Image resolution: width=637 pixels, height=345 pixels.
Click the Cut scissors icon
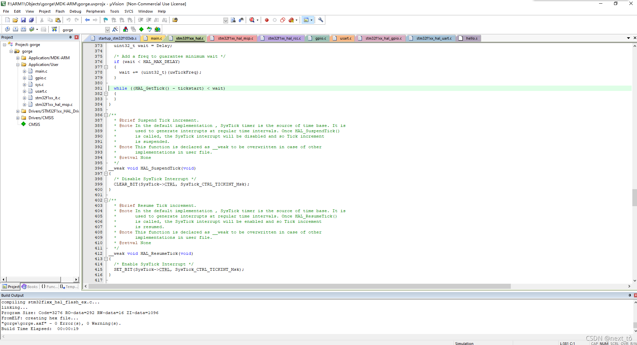pos(42,20)
